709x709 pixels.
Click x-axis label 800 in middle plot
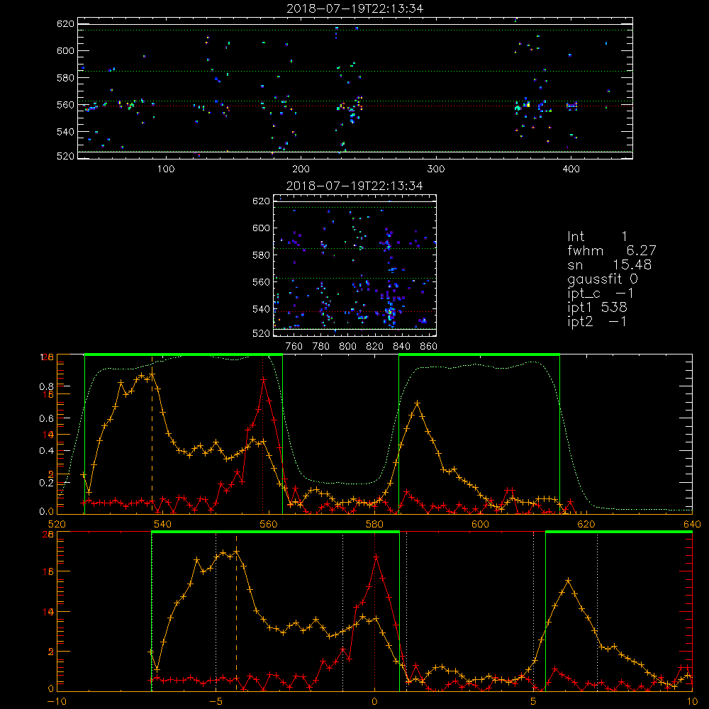tap(347, 347)
